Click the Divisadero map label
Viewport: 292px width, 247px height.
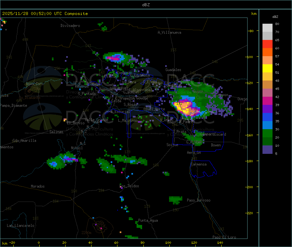click(70, 26)
